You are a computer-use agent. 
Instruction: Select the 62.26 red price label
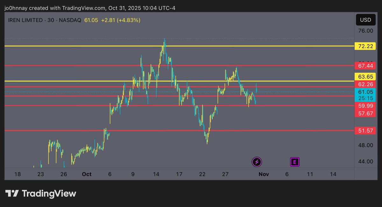point(365,84)
